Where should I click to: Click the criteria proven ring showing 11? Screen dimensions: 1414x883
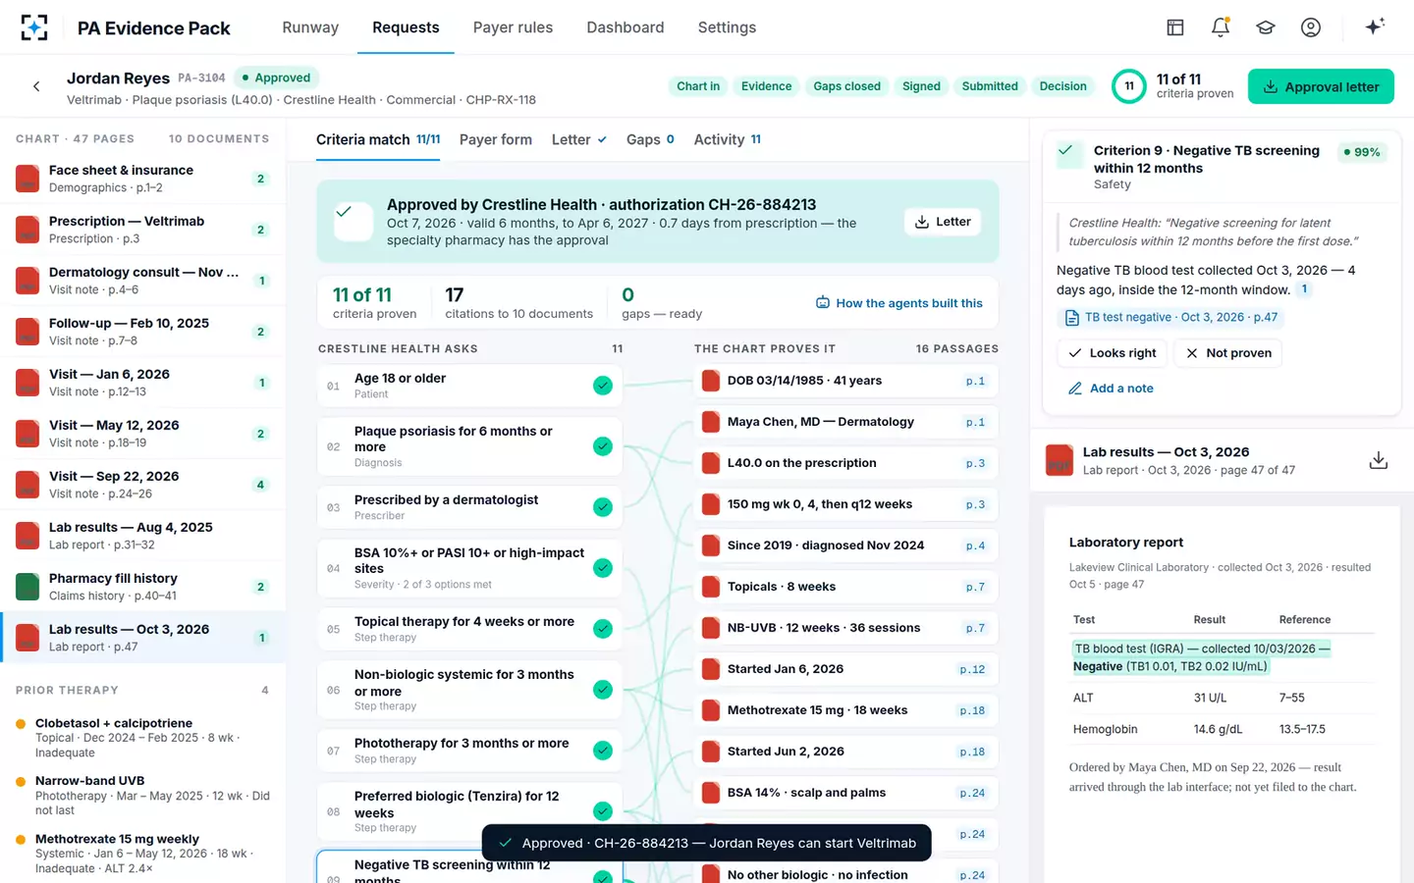point(1129,86)
